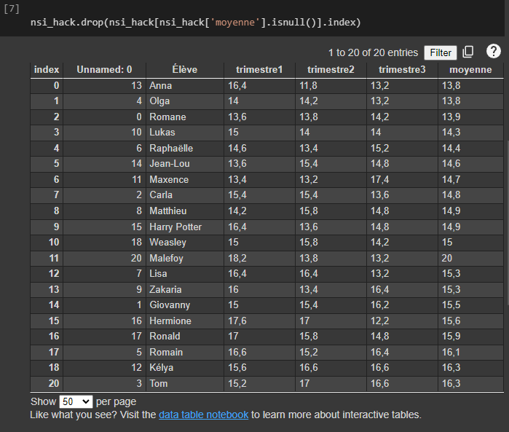The image size is (509, 432).
Task: Sort by the index column header
Action: [47, 70]
